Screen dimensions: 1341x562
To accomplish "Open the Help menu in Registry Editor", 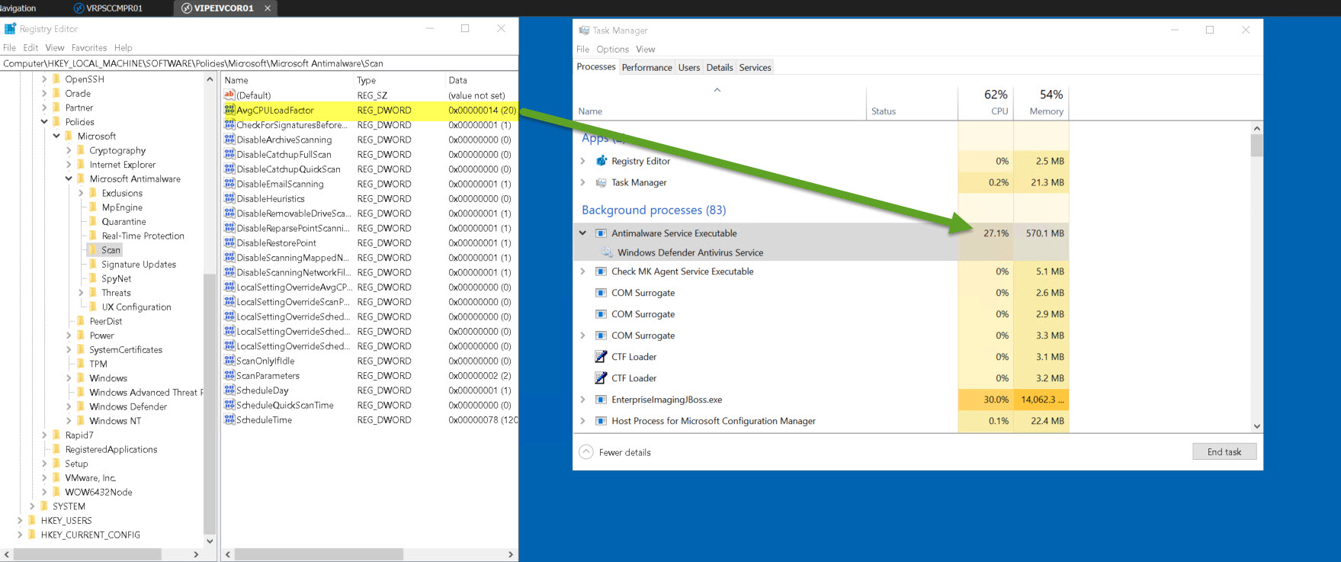I will pyautogui.click(x=124, y=47).
